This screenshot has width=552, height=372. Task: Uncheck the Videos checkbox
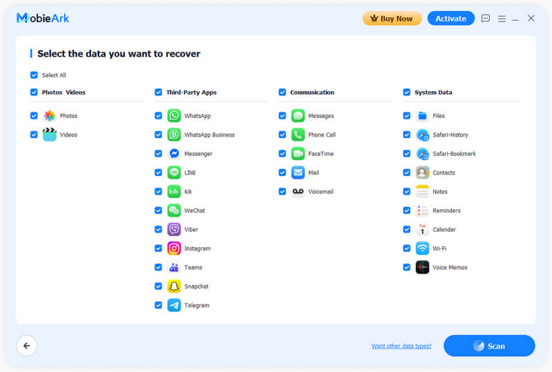[x=34, y=135]
